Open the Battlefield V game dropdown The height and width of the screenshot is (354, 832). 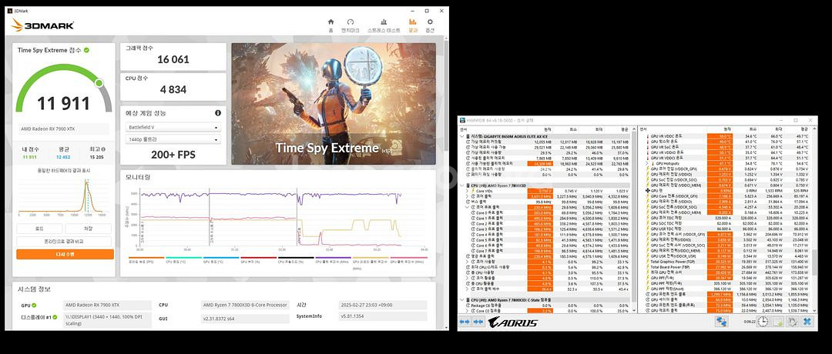173,128
